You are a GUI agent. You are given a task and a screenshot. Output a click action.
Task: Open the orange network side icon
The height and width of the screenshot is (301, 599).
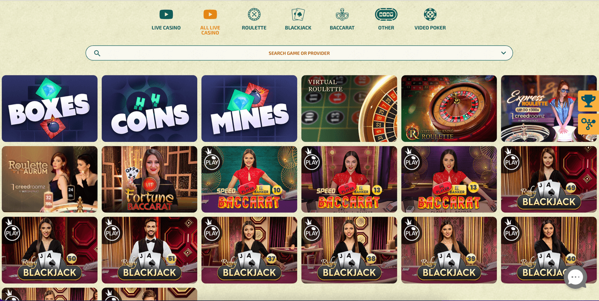coord(588,124)
